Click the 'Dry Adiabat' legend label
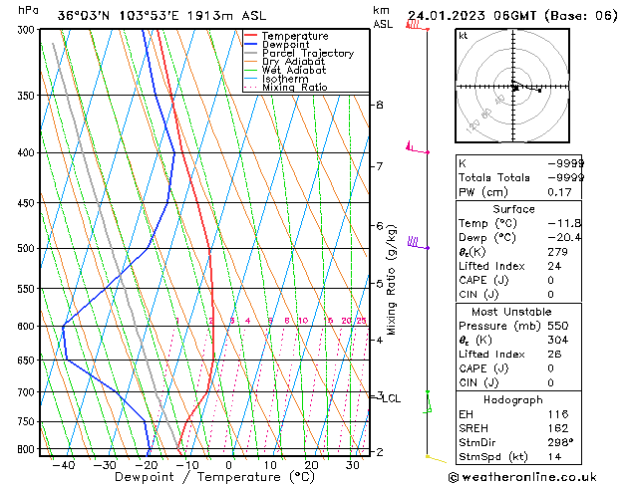627x484 pixels. coord(293,62)
